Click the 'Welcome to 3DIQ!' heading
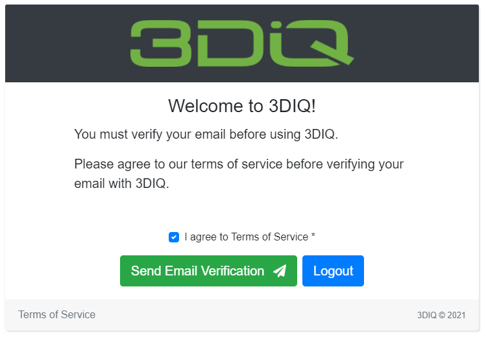This screenshot has width=486, height=337. (x=242, y=106)
